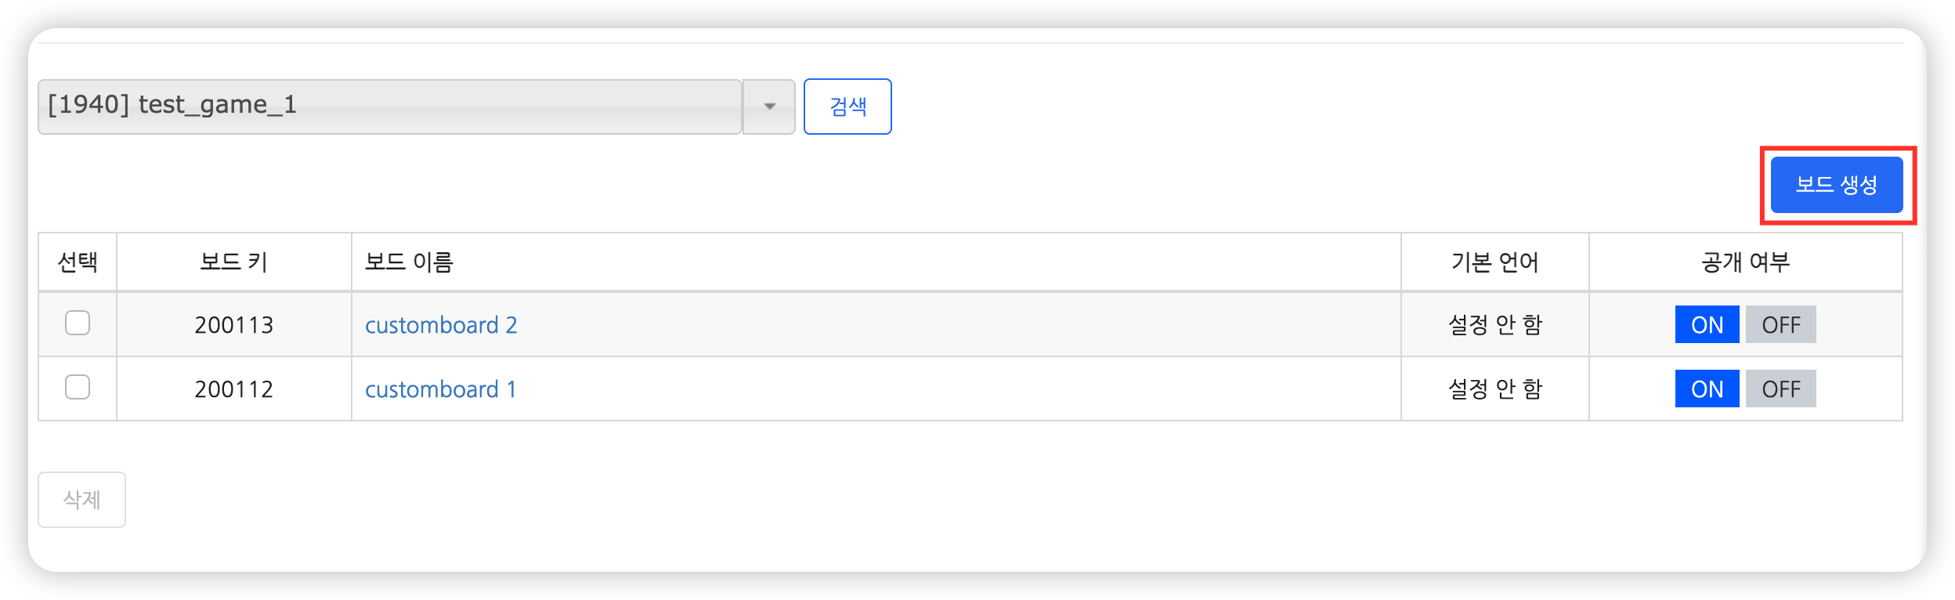Open the [1940] test_game_1 game selector
This screenshot has height=600, width=1955.
click(x=389, y=107)
